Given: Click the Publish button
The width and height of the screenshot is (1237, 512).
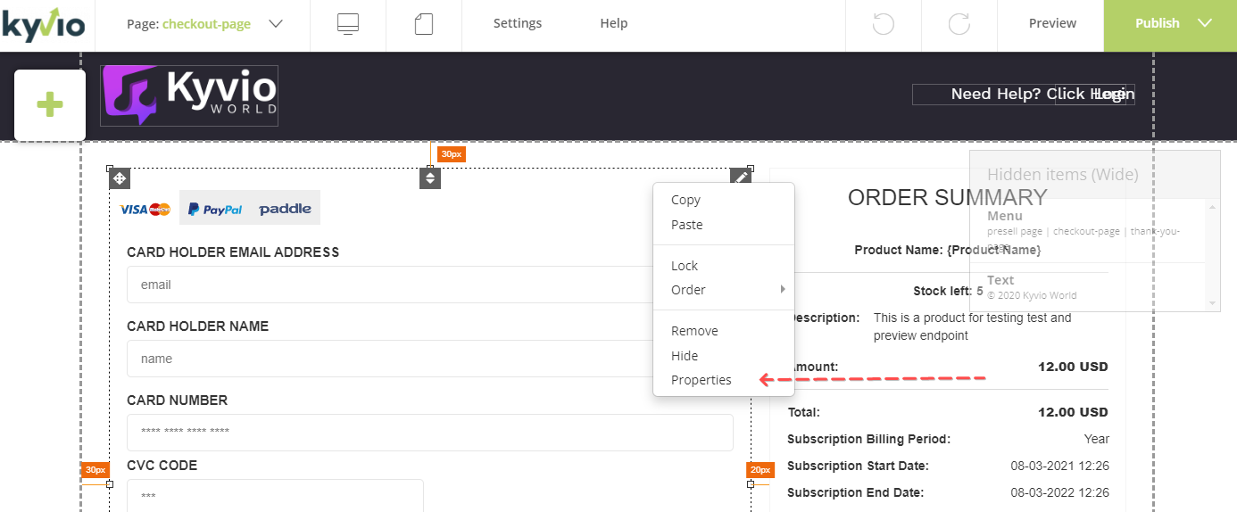Looking at the screenshot, I should tap(1158, 23).
